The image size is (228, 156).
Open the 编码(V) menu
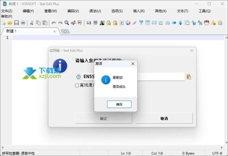click(73, 11)
